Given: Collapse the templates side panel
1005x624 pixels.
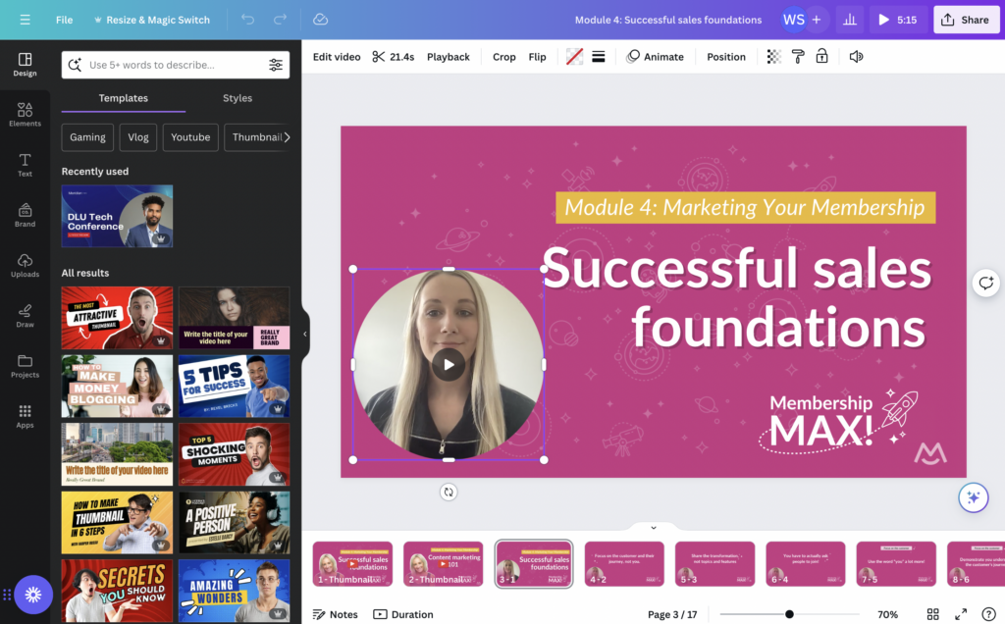Looking at the screenshot, I should [x=307, y=333].
